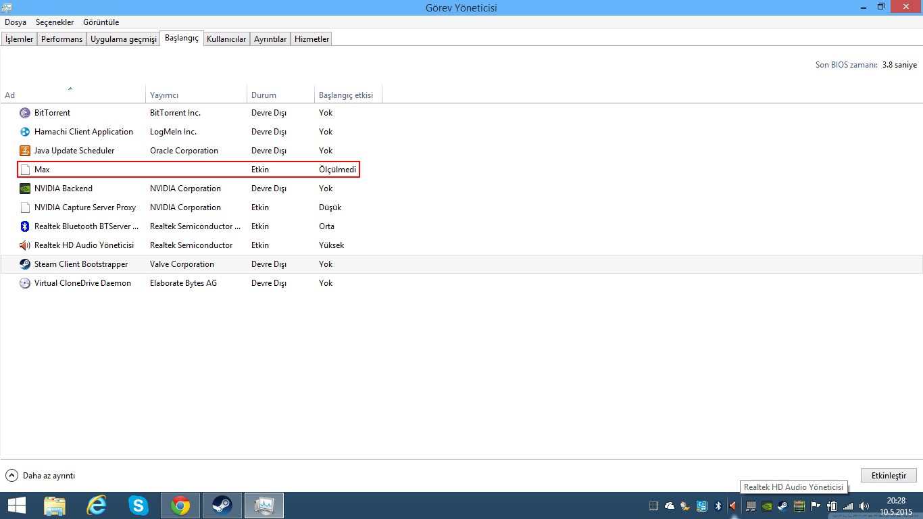Select the Elaborate Bytes AG publisher cell
923x519 pixels.
click(183, 283)
